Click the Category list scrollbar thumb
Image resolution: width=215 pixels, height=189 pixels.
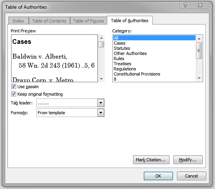199,51
